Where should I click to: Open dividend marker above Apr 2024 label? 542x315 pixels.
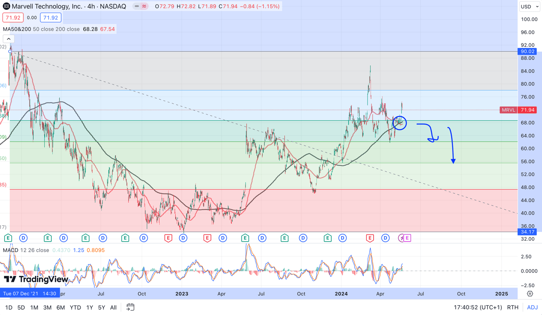pyautogui.click(x=385, y=238)
